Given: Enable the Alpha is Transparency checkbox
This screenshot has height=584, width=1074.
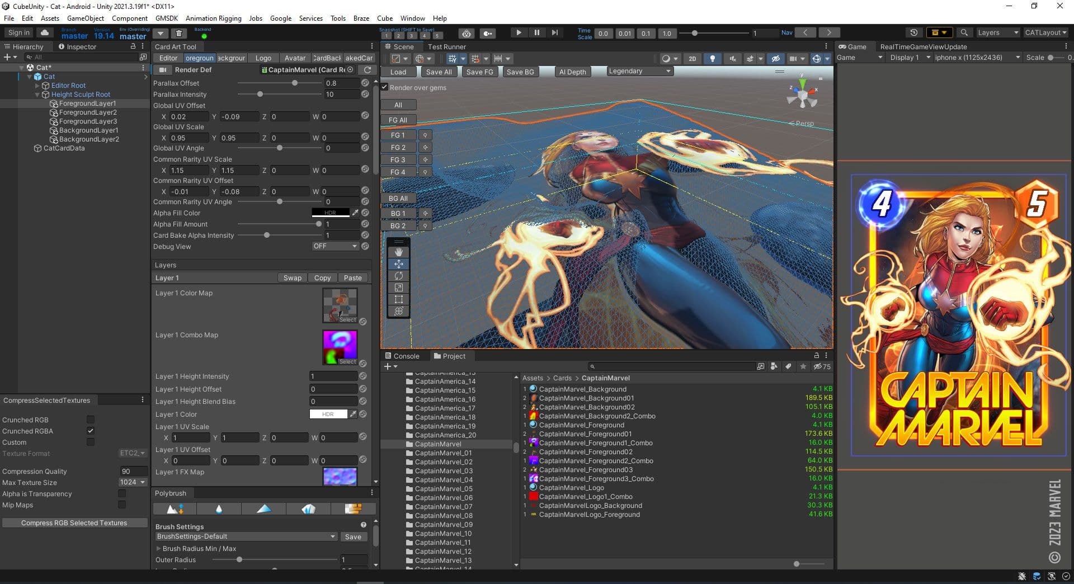Looking at the screenshot, I should click(x=121, y=494).
